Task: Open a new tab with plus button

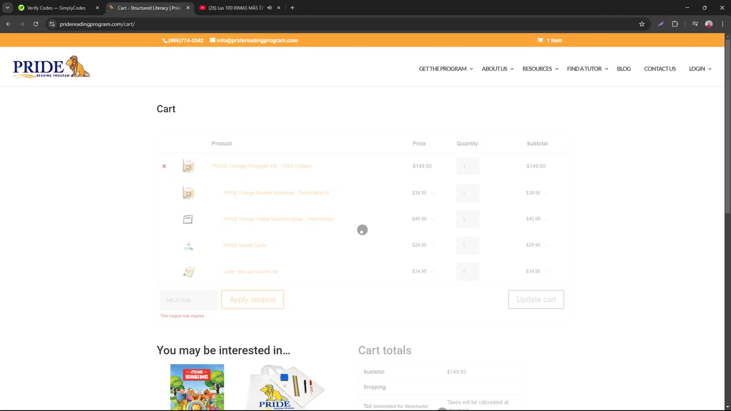Action: [292, 8]
